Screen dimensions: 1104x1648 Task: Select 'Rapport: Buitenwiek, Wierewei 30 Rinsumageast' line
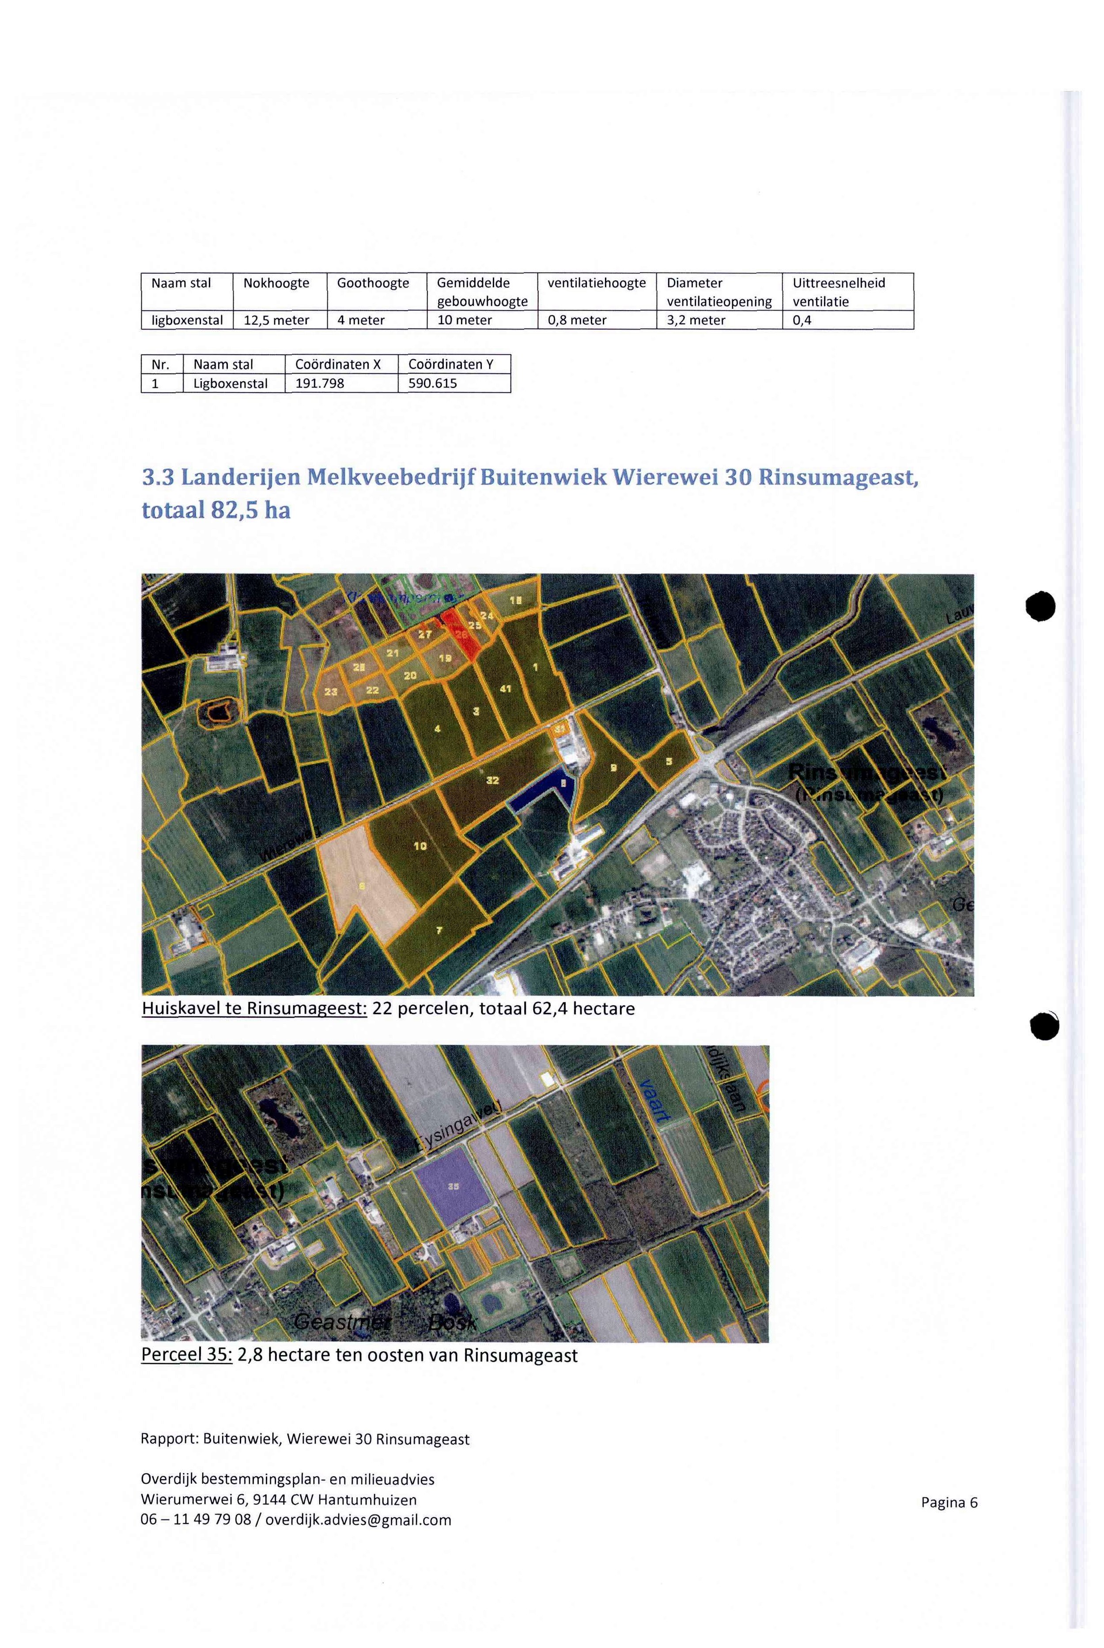pyautogui.click(x=305, y=1439)
